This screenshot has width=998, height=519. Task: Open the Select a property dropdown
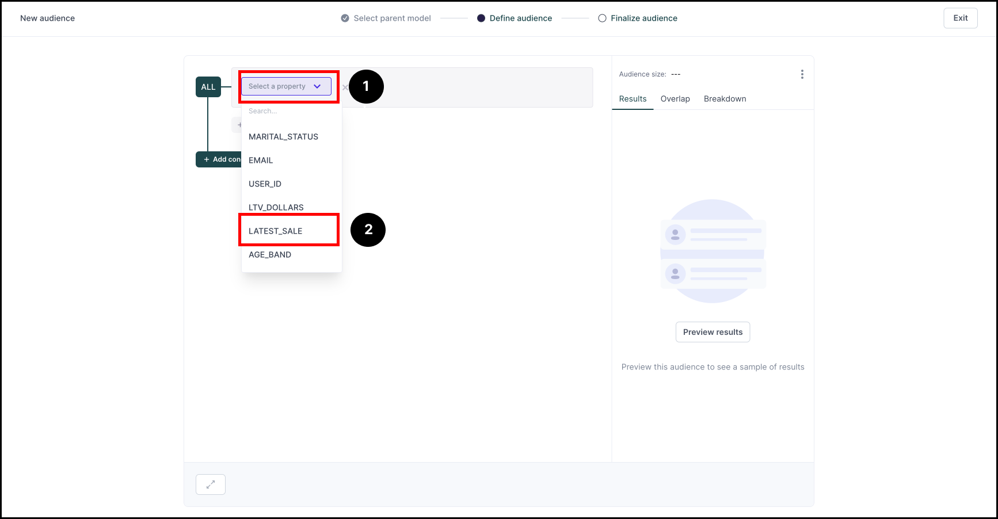[286, 86]
